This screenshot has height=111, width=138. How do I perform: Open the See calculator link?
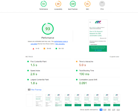(x=60, y=44)
